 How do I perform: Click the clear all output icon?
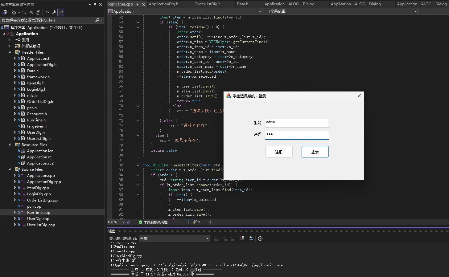(242, 238)
